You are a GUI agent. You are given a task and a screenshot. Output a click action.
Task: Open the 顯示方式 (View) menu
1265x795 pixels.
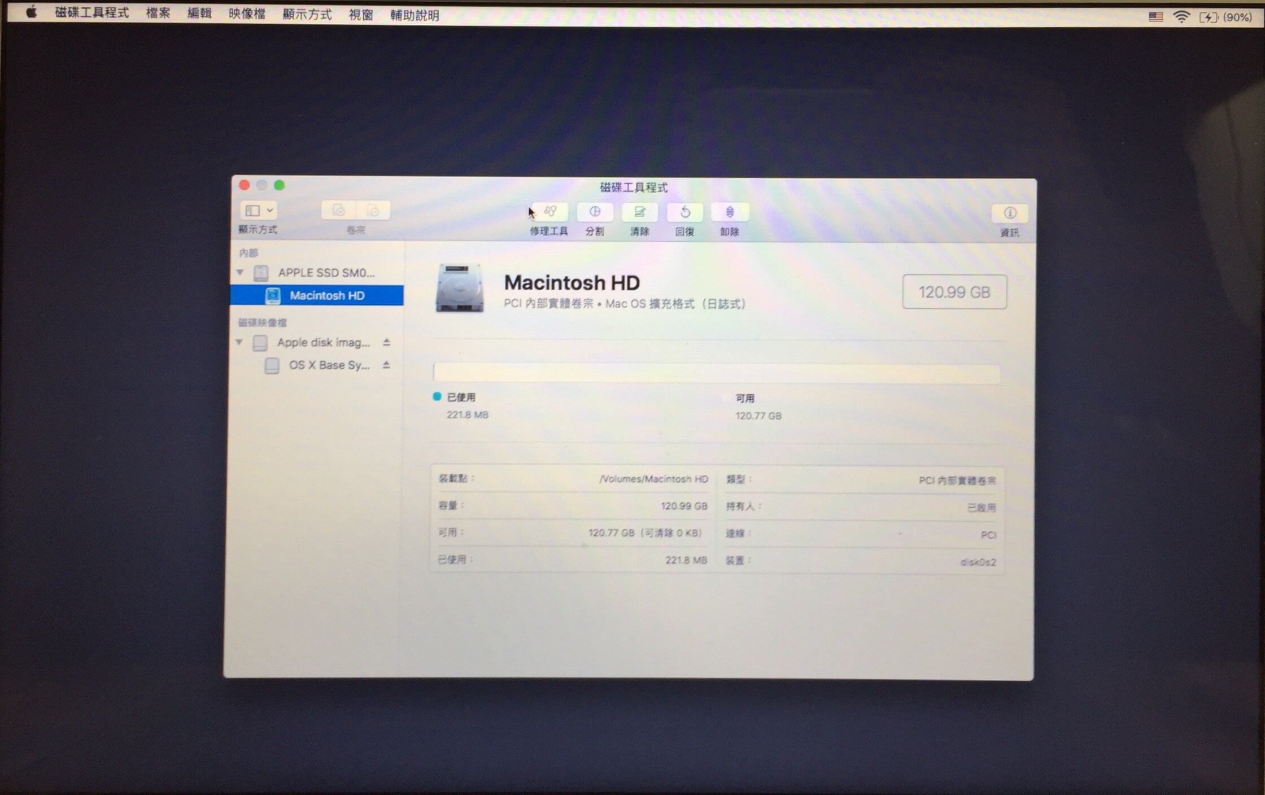(307, 15)
